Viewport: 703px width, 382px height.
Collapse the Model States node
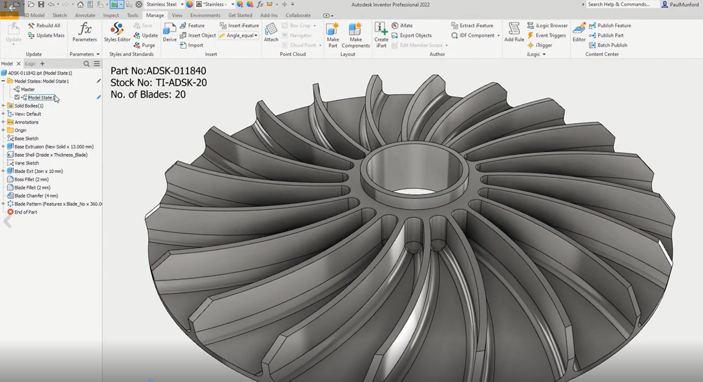(3, 81)
